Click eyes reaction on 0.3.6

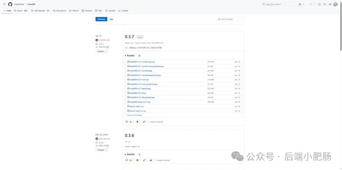coord(151,160)
